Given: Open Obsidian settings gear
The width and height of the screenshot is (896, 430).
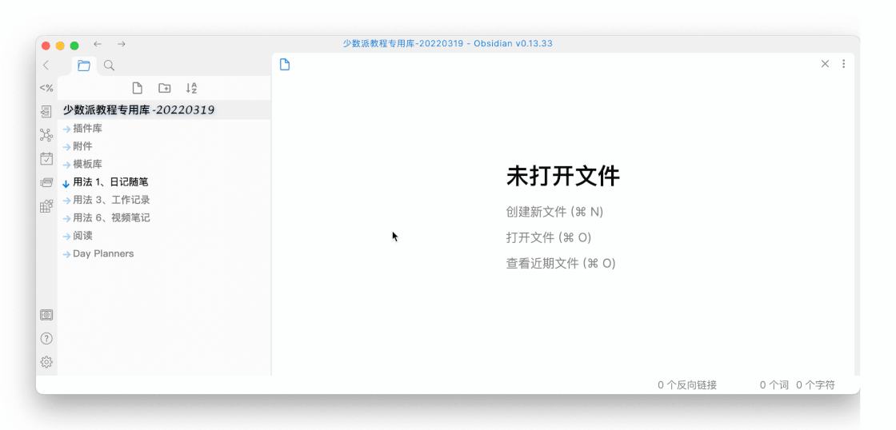Looking at the screenshot, I should [46, 362].
